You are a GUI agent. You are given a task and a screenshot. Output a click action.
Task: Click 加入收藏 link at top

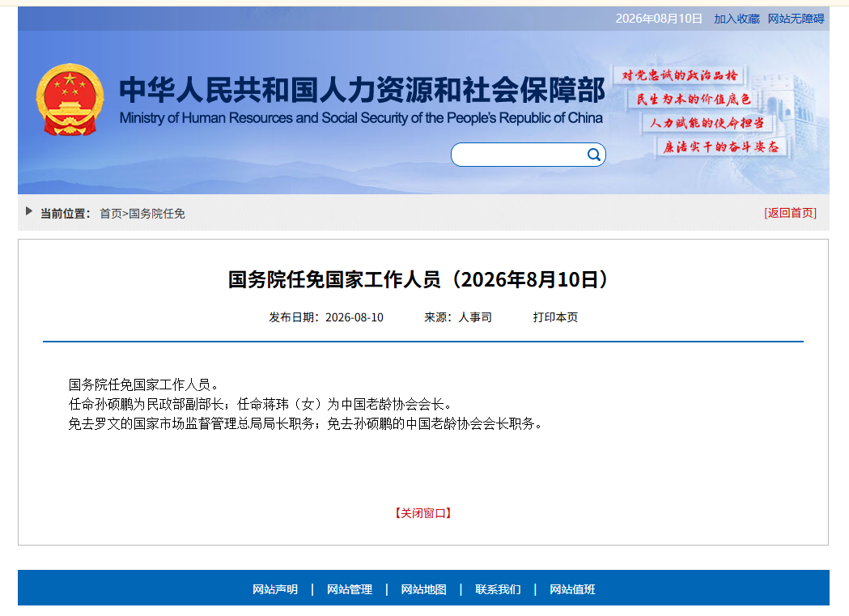(737, 19)
